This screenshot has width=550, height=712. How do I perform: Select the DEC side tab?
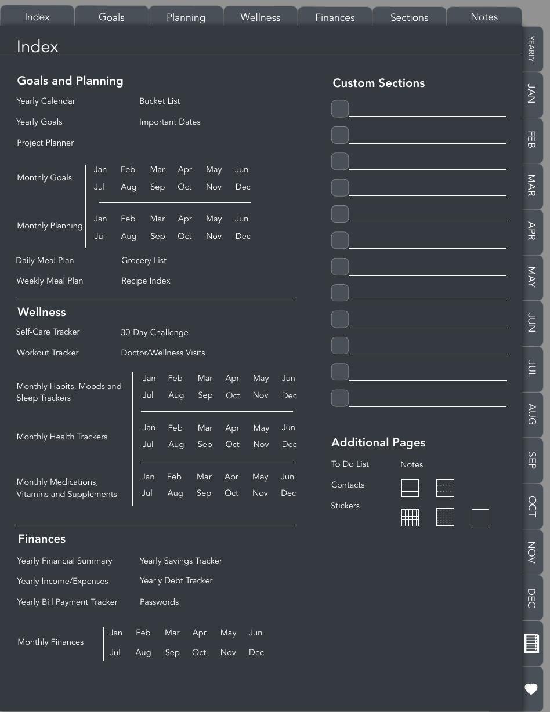531,598
